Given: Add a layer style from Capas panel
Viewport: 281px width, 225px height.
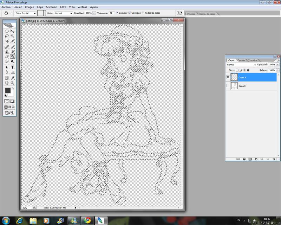Looking at the screenshot, I should [244, 159].
